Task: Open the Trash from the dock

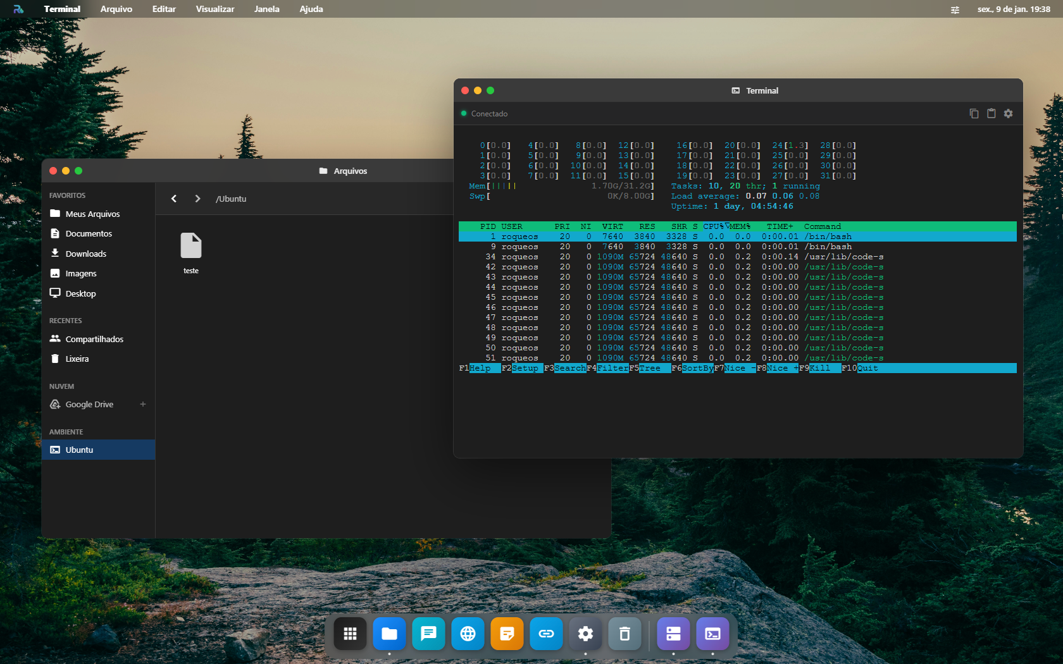Action: click(625, 634)
